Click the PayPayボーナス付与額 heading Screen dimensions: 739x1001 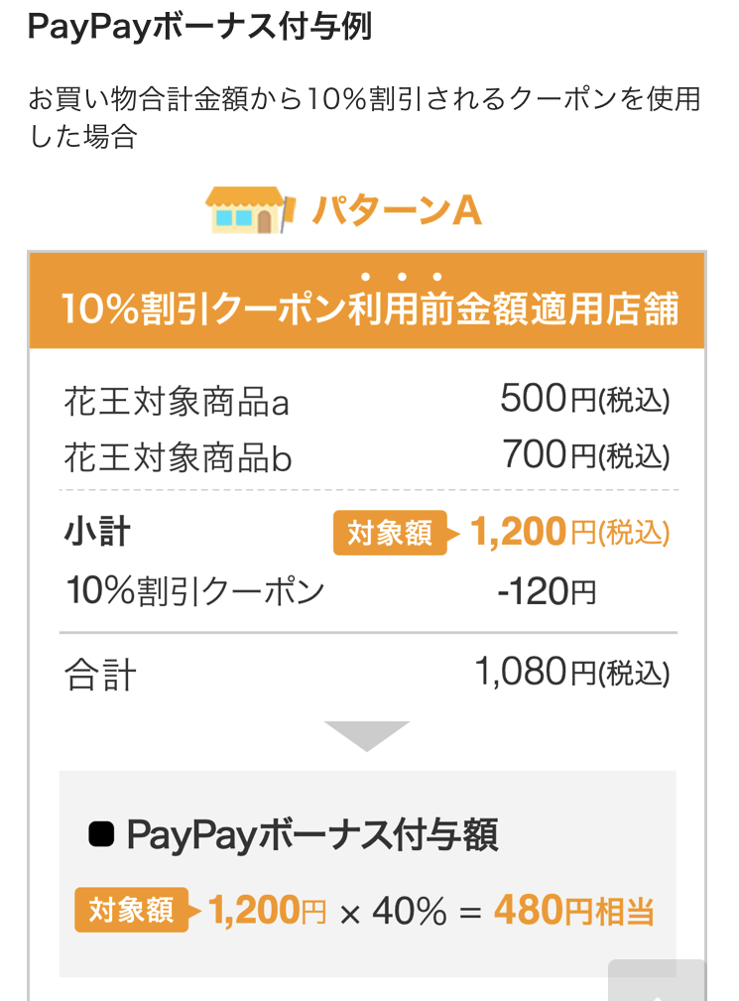(x=312, y=835)
